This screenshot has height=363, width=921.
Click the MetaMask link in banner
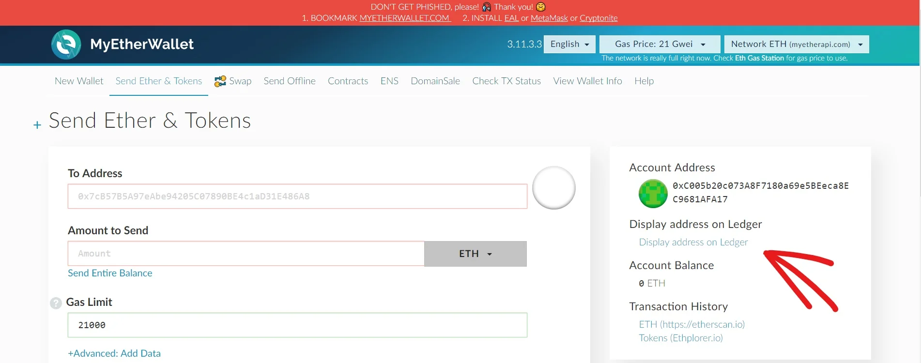(x=549, y=18)
